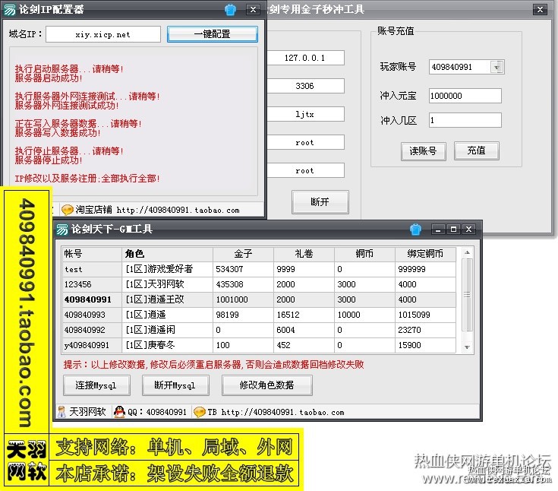The image size is (558, 491).
Task: Click the 断开Mysql button
Action: pyautogui.click(x=175, y=385)
